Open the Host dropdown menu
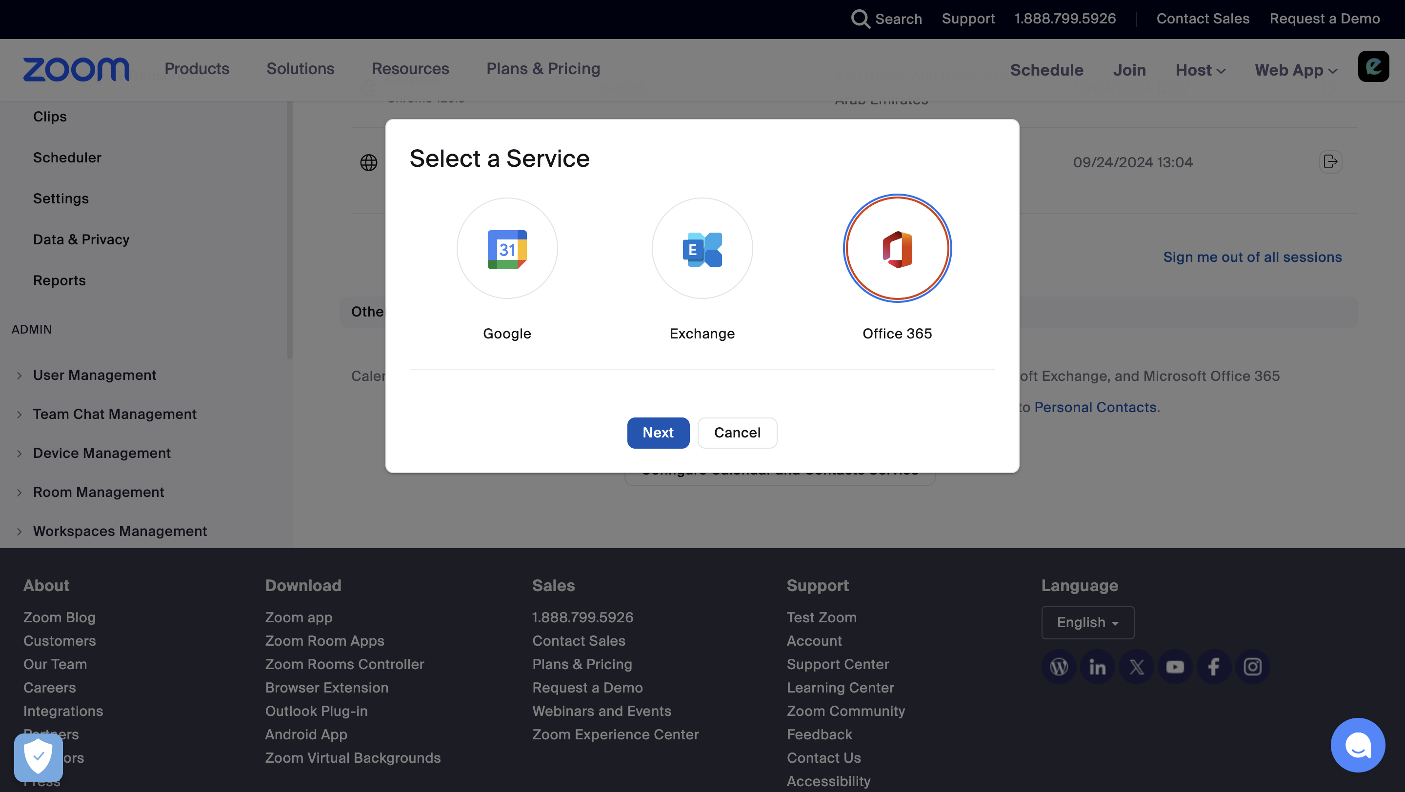The image size is (1405, 792). click(1200, 70)
